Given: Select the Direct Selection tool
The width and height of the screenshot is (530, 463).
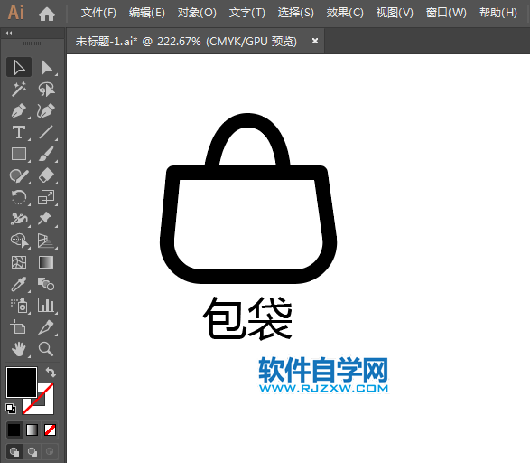Looking at the screenshot, I should (x=46, y=67).
